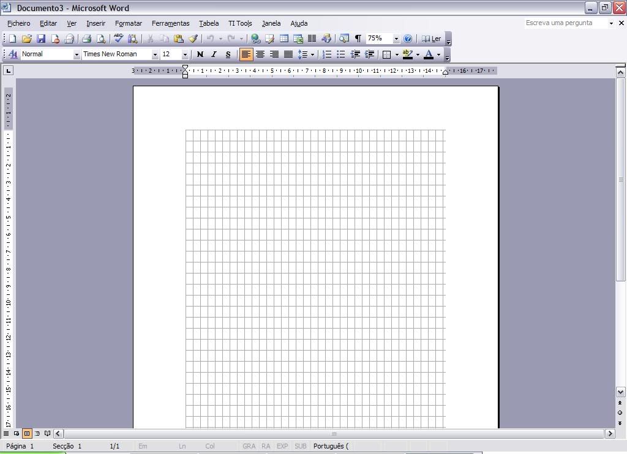
Task: Open the Formatar menu
Action: click(128, 23)
